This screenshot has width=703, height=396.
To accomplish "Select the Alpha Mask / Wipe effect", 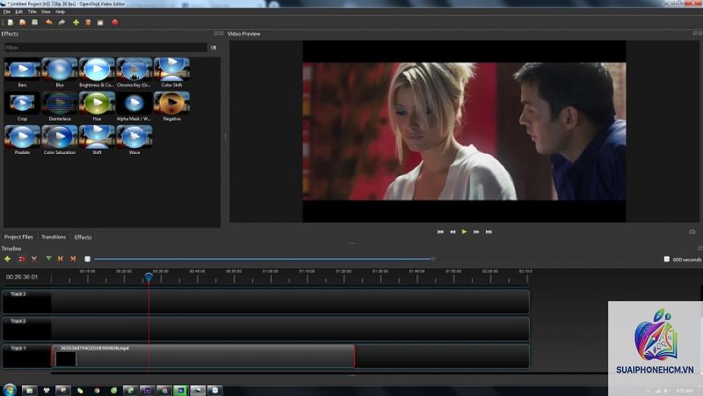I will click(x=134, y=106).
